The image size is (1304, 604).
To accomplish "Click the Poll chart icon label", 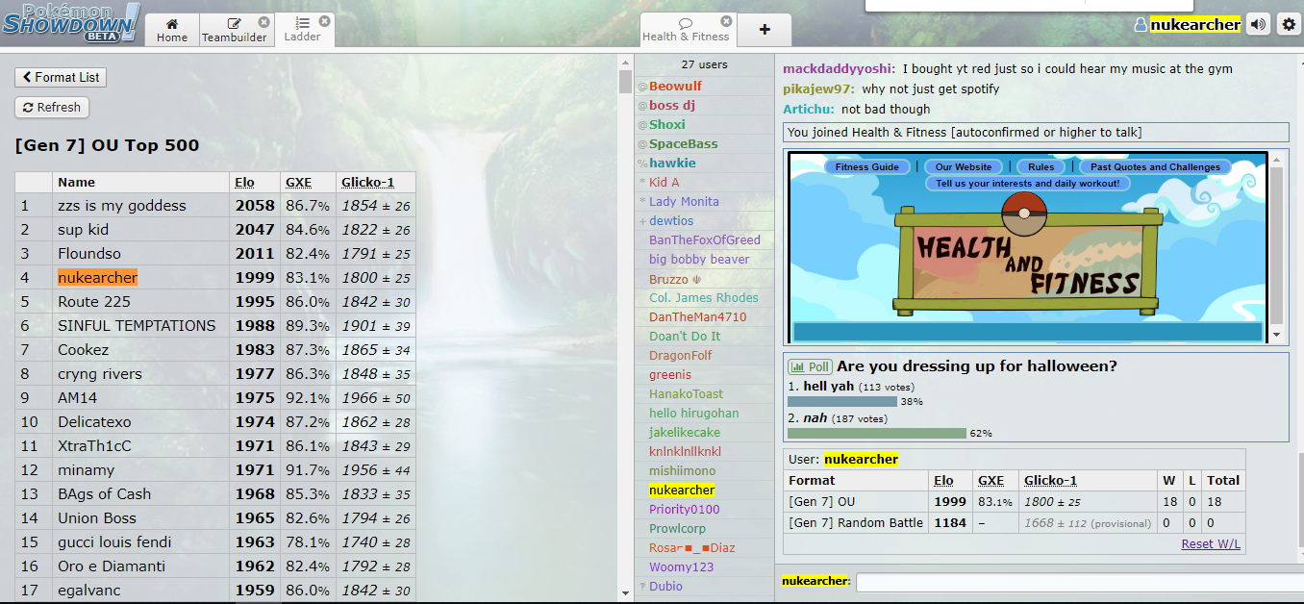I will (810, 366).
